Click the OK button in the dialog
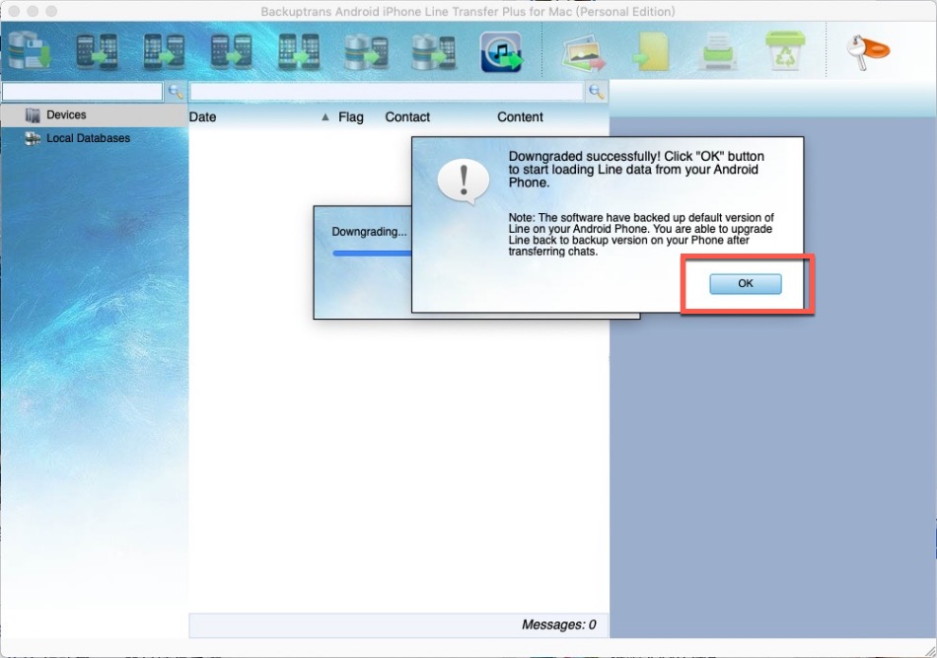The image size is (937, 658). [746, 284]
